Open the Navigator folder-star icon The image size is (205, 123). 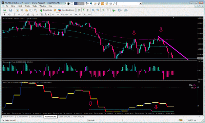pyautogui.click(x=27, y=10)
